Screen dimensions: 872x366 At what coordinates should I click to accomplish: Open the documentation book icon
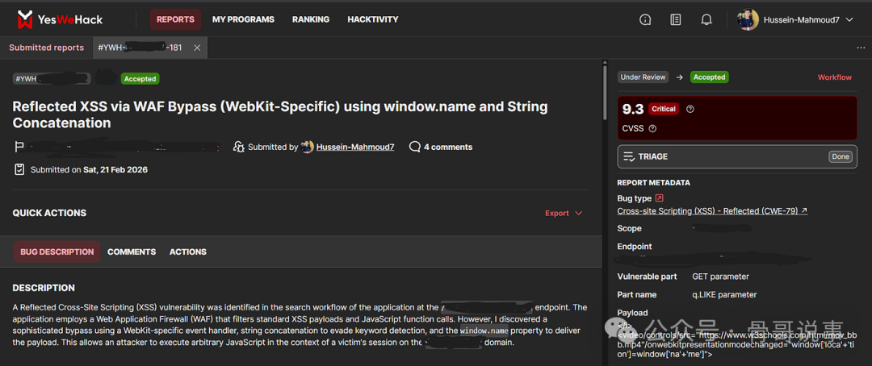tap(676, 19)
